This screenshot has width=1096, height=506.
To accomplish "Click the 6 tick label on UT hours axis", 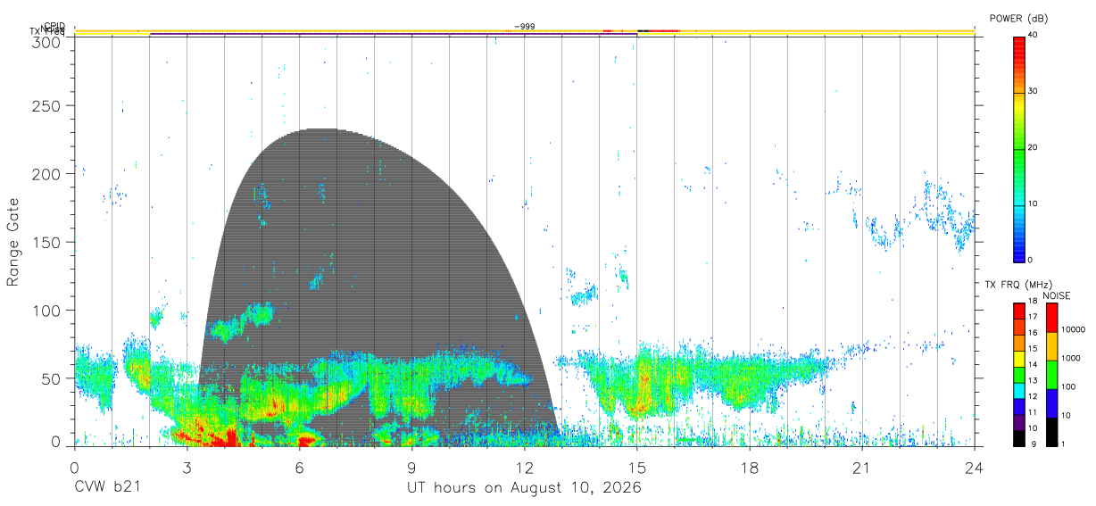I will click(x=300, y=468).
